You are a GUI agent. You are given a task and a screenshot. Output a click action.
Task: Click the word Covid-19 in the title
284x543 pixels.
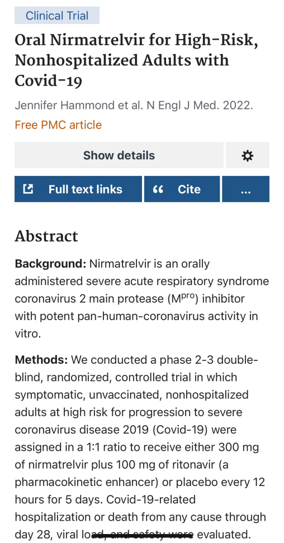coord(48,80)
